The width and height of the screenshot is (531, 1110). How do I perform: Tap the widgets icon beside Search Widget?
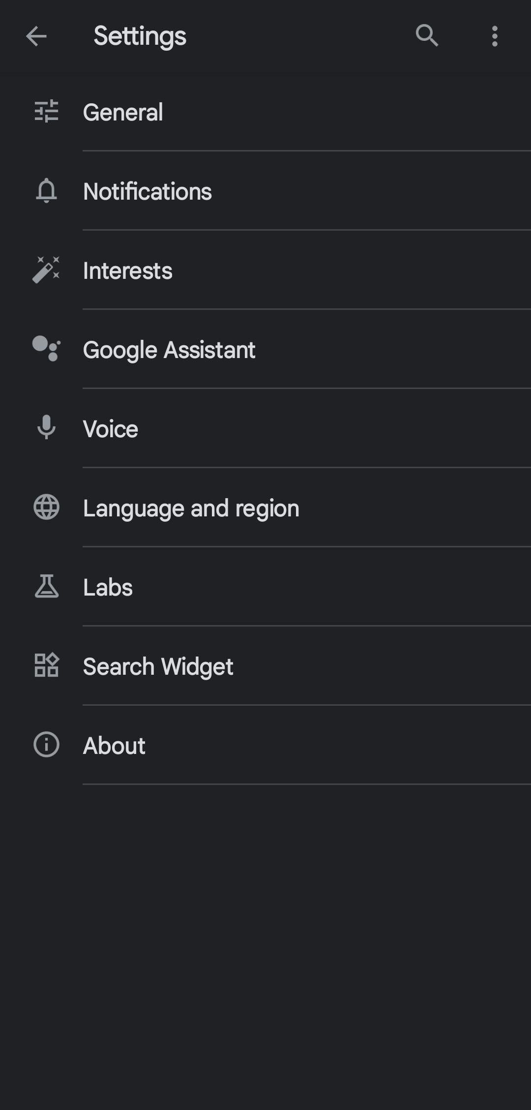point(47,666)
